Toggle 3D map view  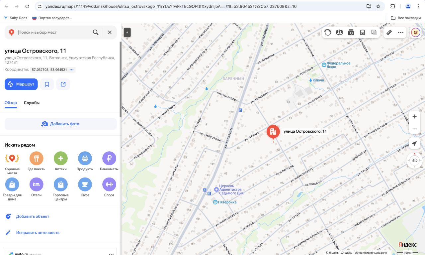coord(414,160)
